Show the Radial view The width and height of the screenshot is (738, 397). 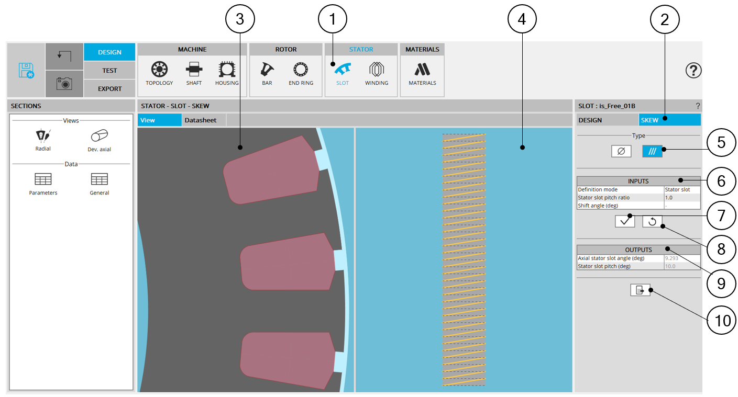[43, 139]
